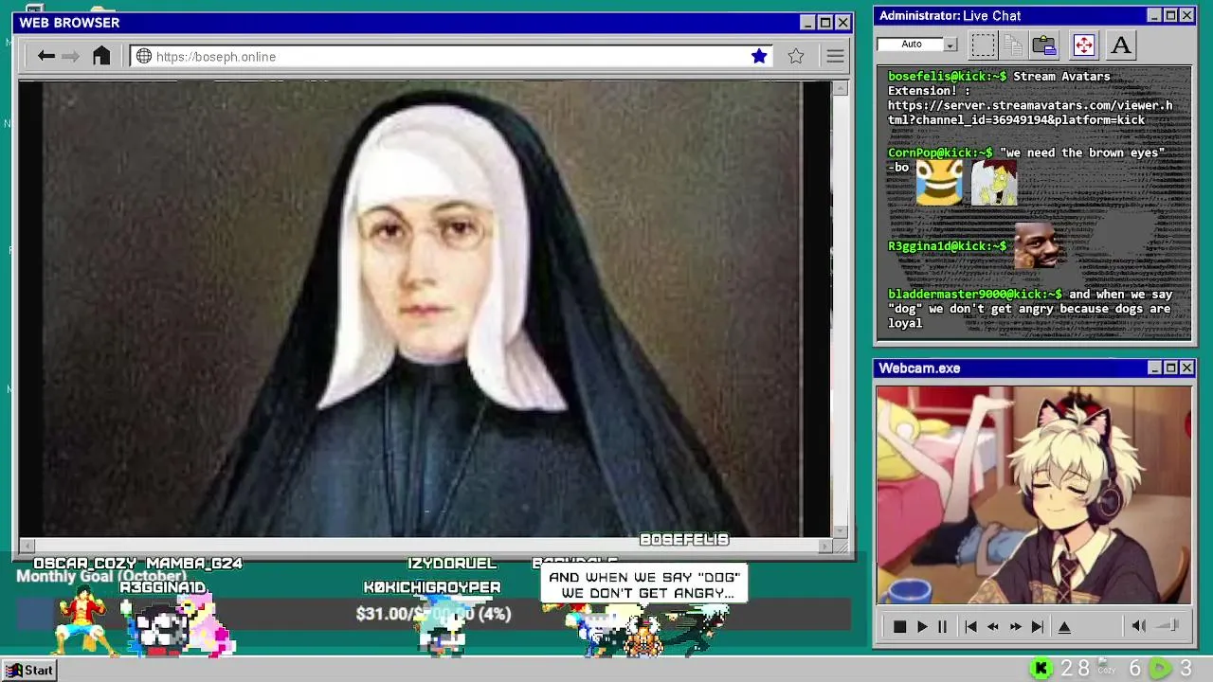This screenshot has height=682, width=1213.
Task: Rewind in the Webcam.exe player
Action: point(992,626)
